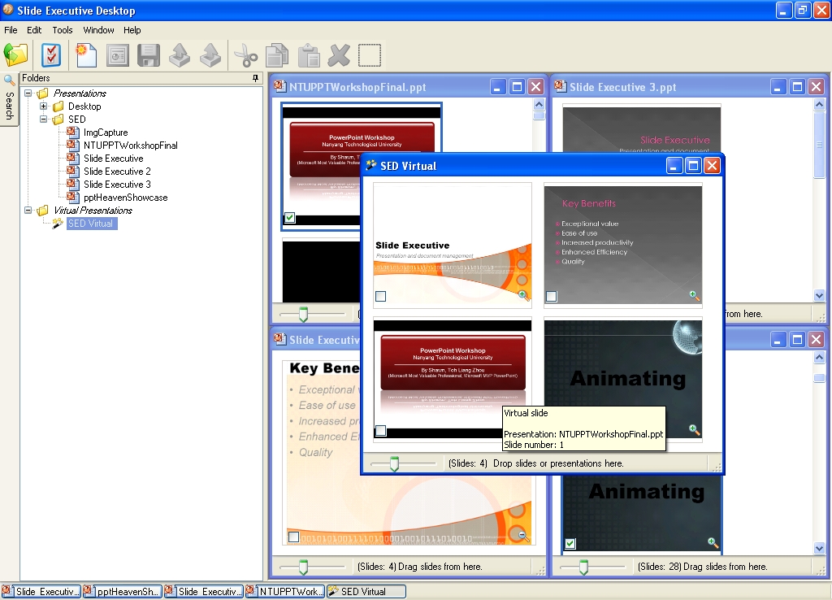The image size is (832, 600).
Task: Select Slide Executive 2 in folder tree
Action: pos(117,172)
